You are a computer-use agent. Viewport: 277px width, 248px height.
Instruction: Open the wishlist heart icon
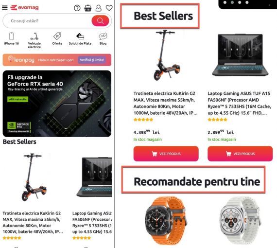[109, 8]
